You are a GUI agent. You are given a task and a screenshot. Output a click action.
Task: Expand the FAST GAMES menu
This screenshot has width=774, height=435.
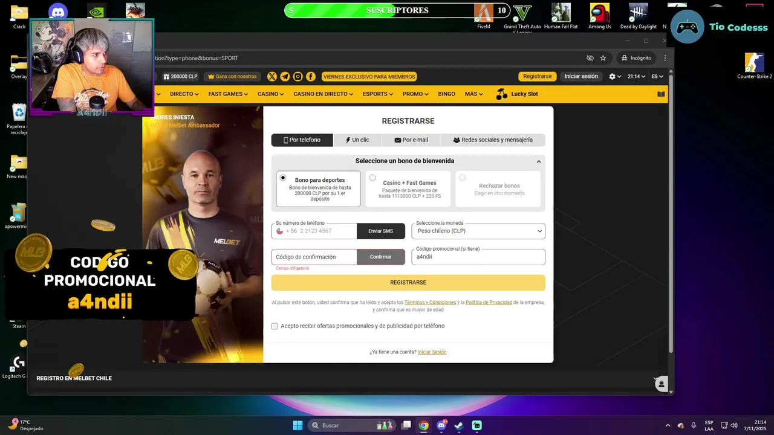[228, 94]
